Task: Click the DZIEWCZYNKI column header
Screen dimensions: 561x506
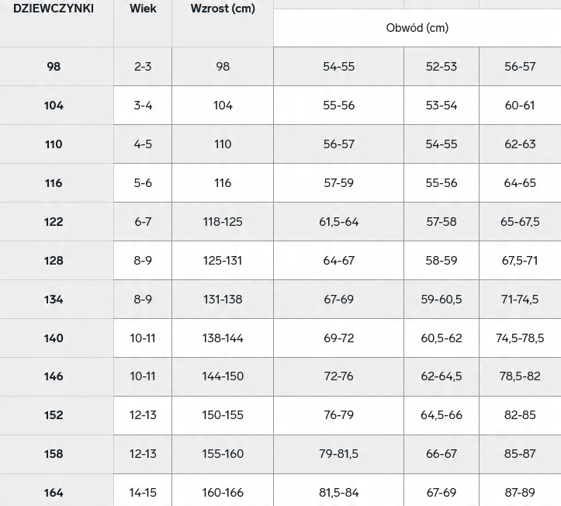Action: click(x=54, y=9)
